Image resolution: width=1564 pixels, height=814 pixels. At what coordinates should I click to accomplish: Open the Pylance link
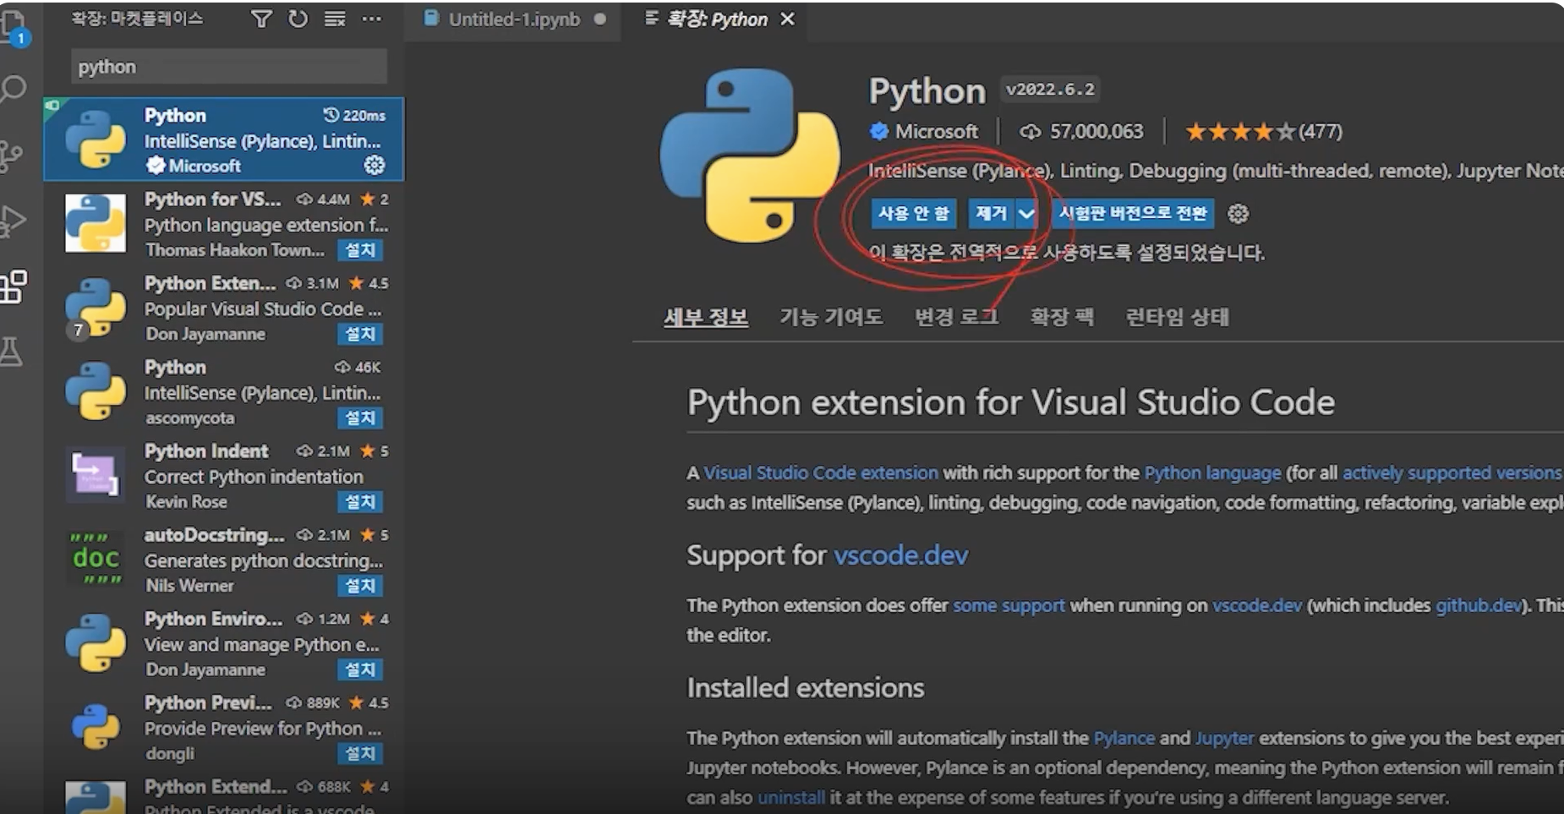pyautogui.click(x=1124, y=738)
